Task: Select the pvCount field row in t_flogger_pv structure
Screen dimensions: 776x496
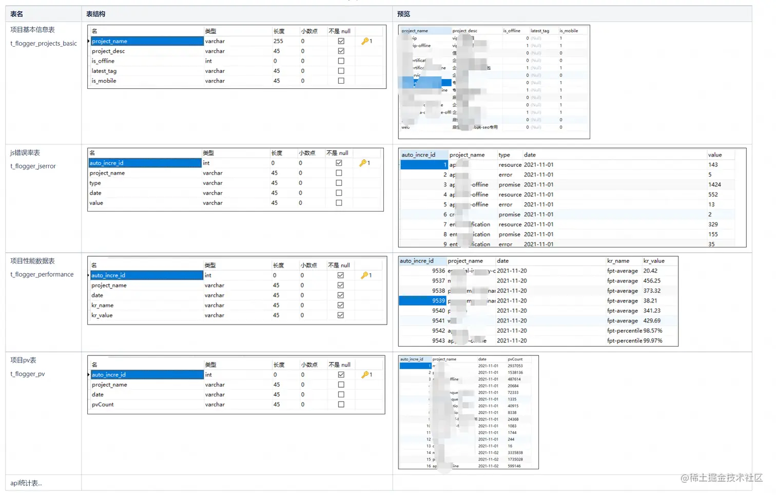Action: click(x=237, y=405)
